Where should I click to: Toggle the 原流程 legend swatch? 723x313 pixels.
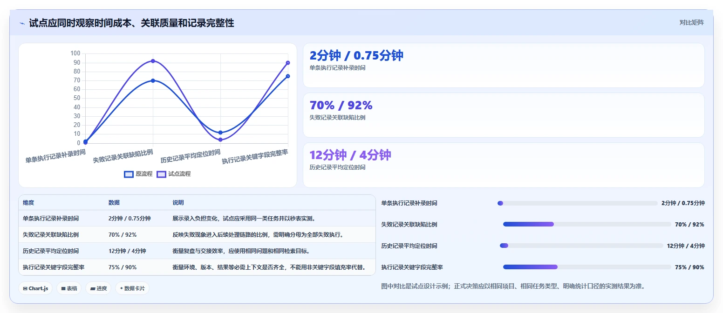(129, 174)
